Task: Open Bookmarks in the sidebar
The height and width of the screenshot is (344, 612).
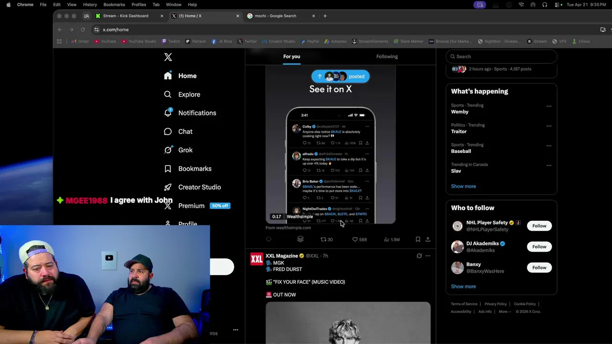Action: pyautogui.click(x=187, y=169)
